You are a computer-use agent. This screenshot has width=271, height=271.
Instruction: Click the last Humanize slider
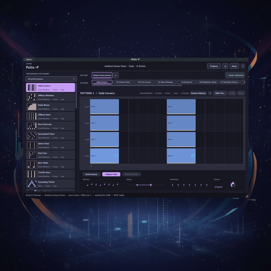click(207, 185)
